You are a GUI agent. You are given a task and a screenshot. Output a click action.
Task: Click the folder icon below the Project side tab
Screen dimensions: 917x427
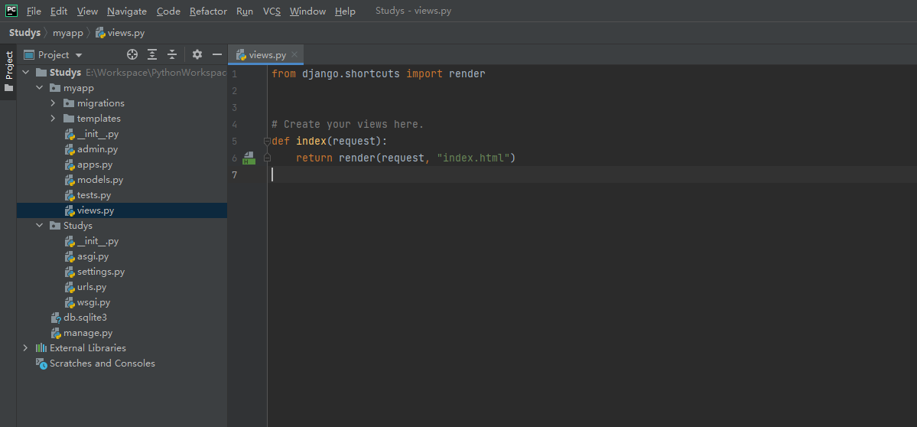[8, 88]
